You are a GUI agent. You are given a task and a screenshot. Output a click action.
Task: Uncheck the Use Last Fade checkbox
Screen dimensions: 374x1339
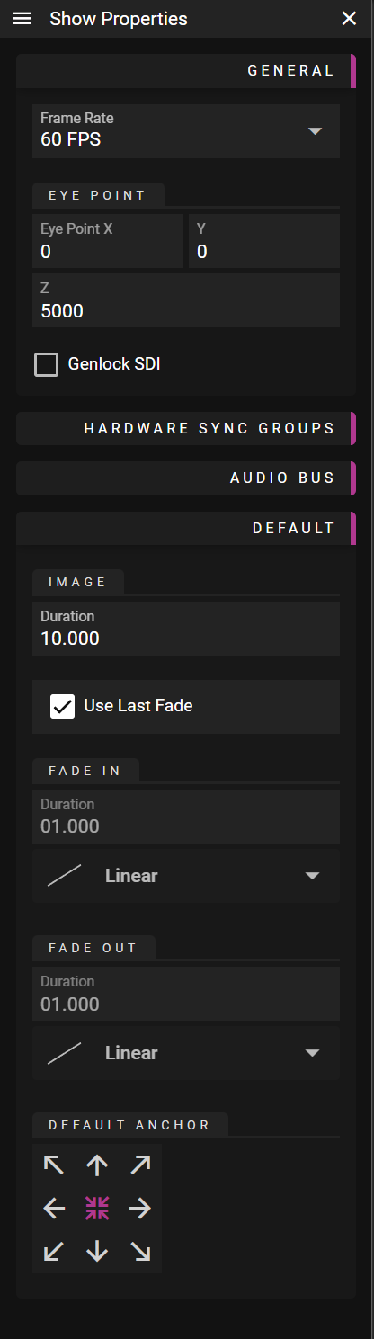click(63, 706)
